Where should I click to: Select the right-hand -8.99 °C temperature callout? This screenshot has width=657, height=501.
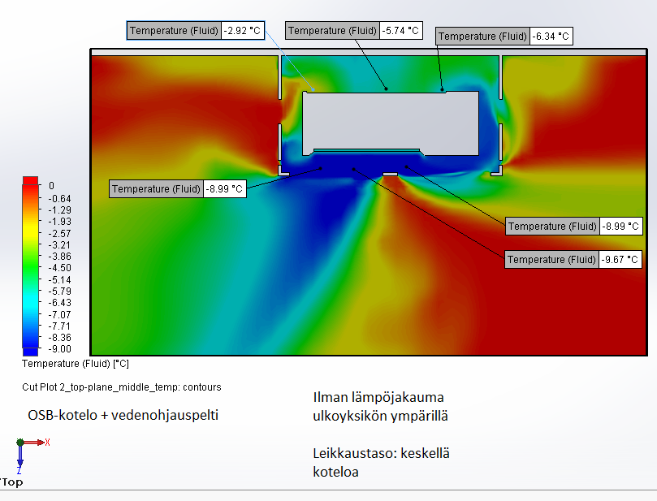coord(573,227)
